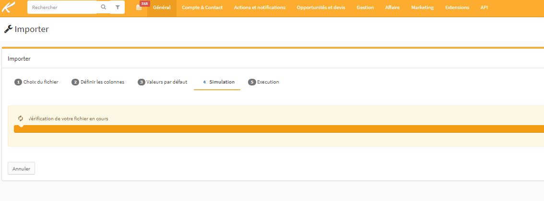
Task: Click the spinning refresh icon in verification box
Action: [x=21, y=118]
